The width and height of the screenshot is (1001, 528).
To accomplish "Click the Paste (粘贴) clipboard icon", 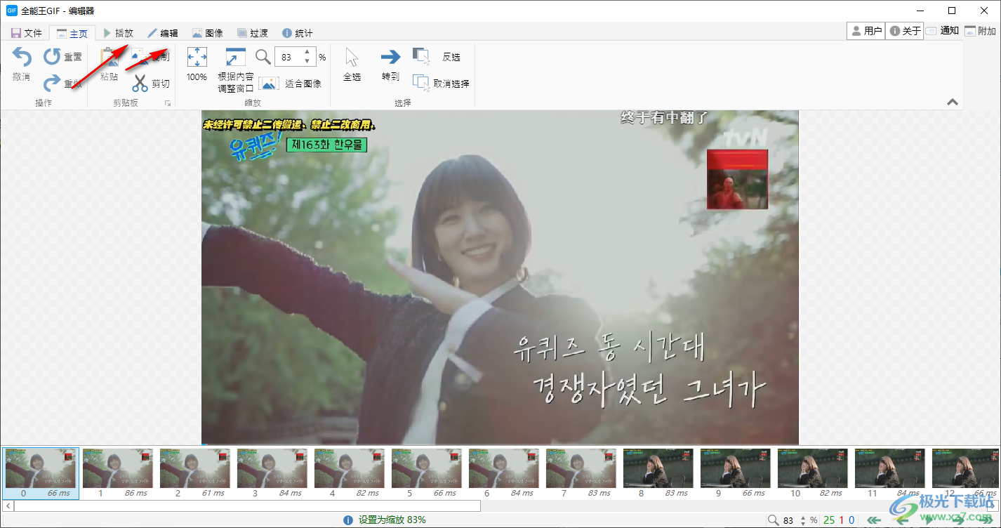I will (x=110, y=58).
